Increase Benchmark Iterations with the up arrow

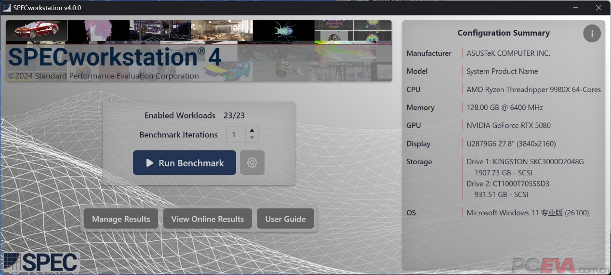(252, 131)
